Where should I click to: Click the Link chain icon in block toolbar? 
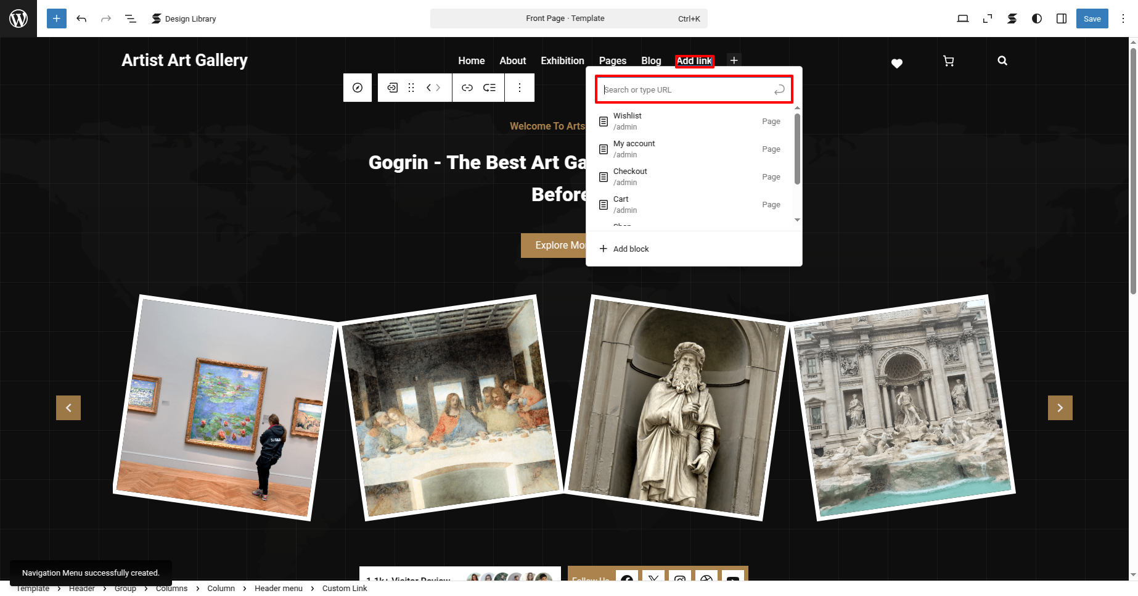click(x=467, y=88)
